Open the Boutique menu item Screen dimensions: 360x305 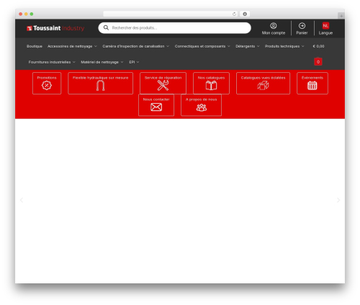(x=35, y=46)
